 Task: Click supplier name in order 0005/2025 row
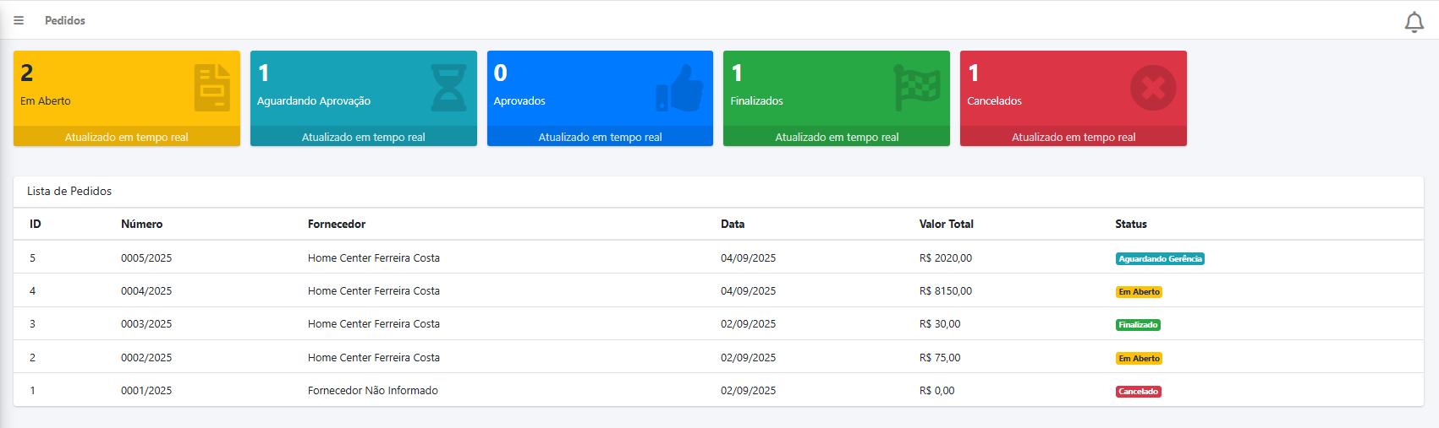tap(374, 258)
